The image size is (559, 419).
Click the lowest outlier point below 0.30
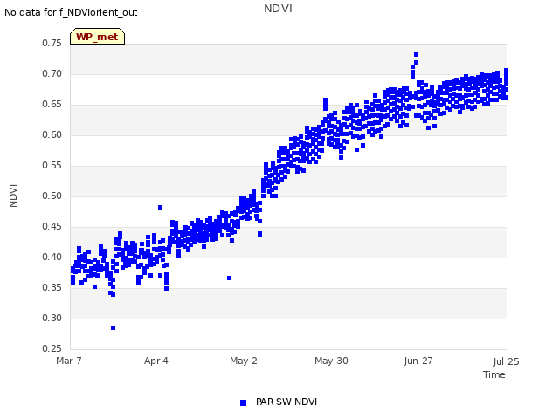point(113,328)
